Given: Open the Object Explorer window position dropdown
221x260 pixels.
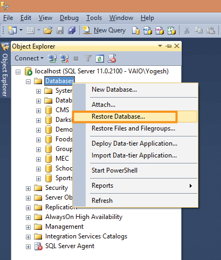Looking at the screenshot, I should [160, 46].
